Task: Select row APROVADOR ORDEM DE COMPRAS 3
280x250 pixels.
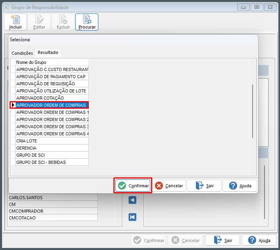Action: tap(52, 127)
